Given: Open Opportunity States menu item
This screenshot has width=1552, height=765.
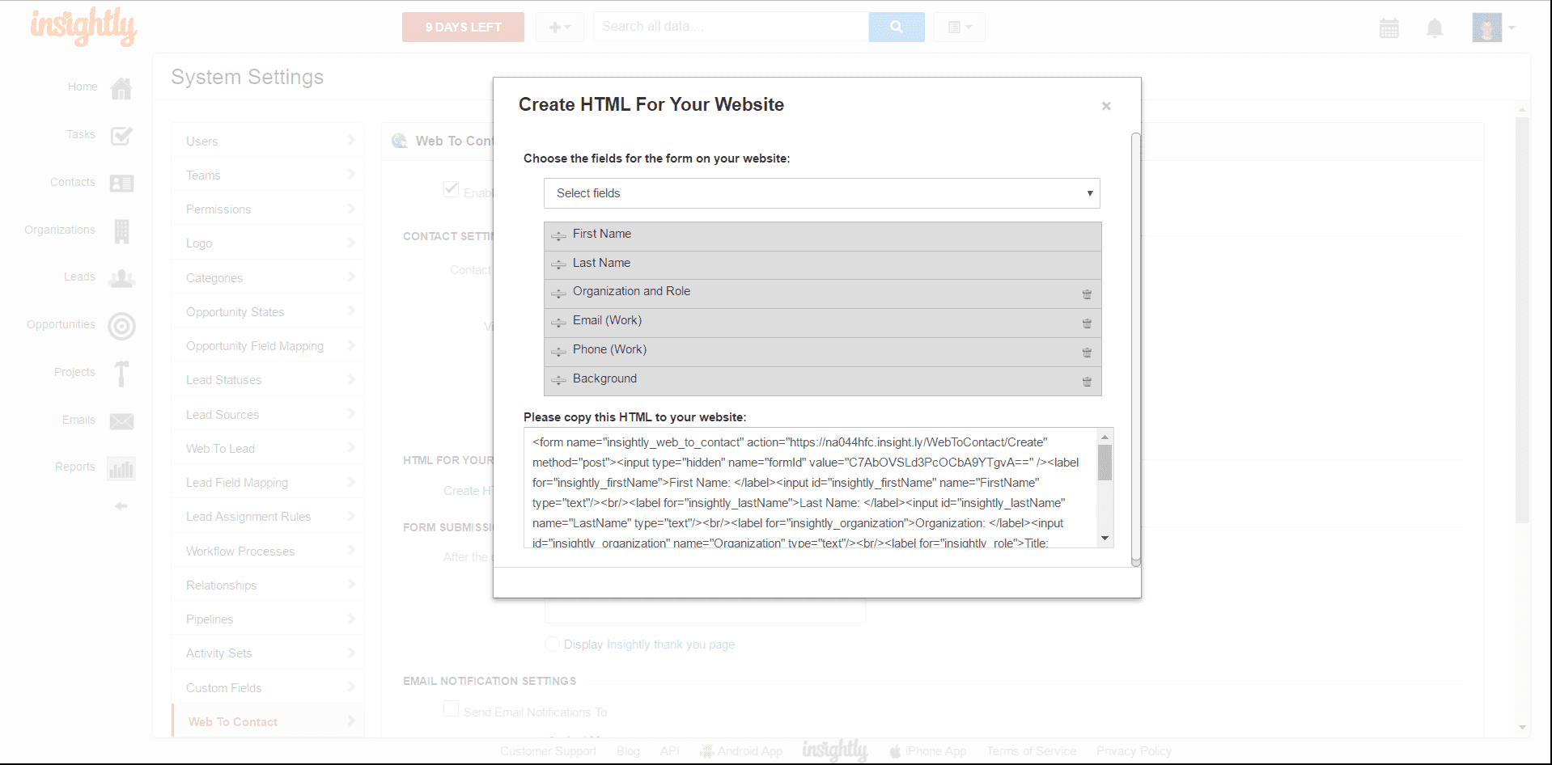Looking at the screenshot, I should click(x=268, y=311).
